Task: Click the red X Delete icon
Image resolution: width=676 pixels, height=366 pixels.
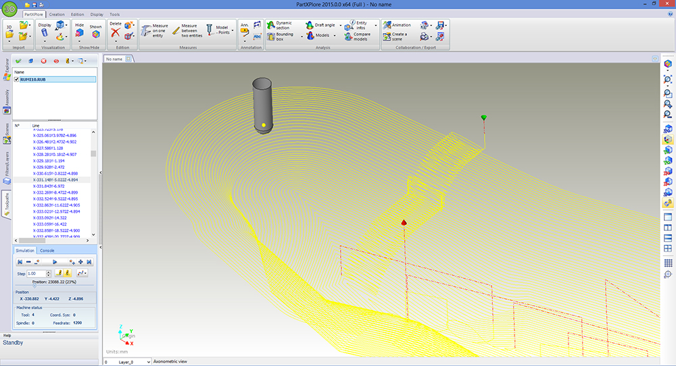Action: click(115, 32)
